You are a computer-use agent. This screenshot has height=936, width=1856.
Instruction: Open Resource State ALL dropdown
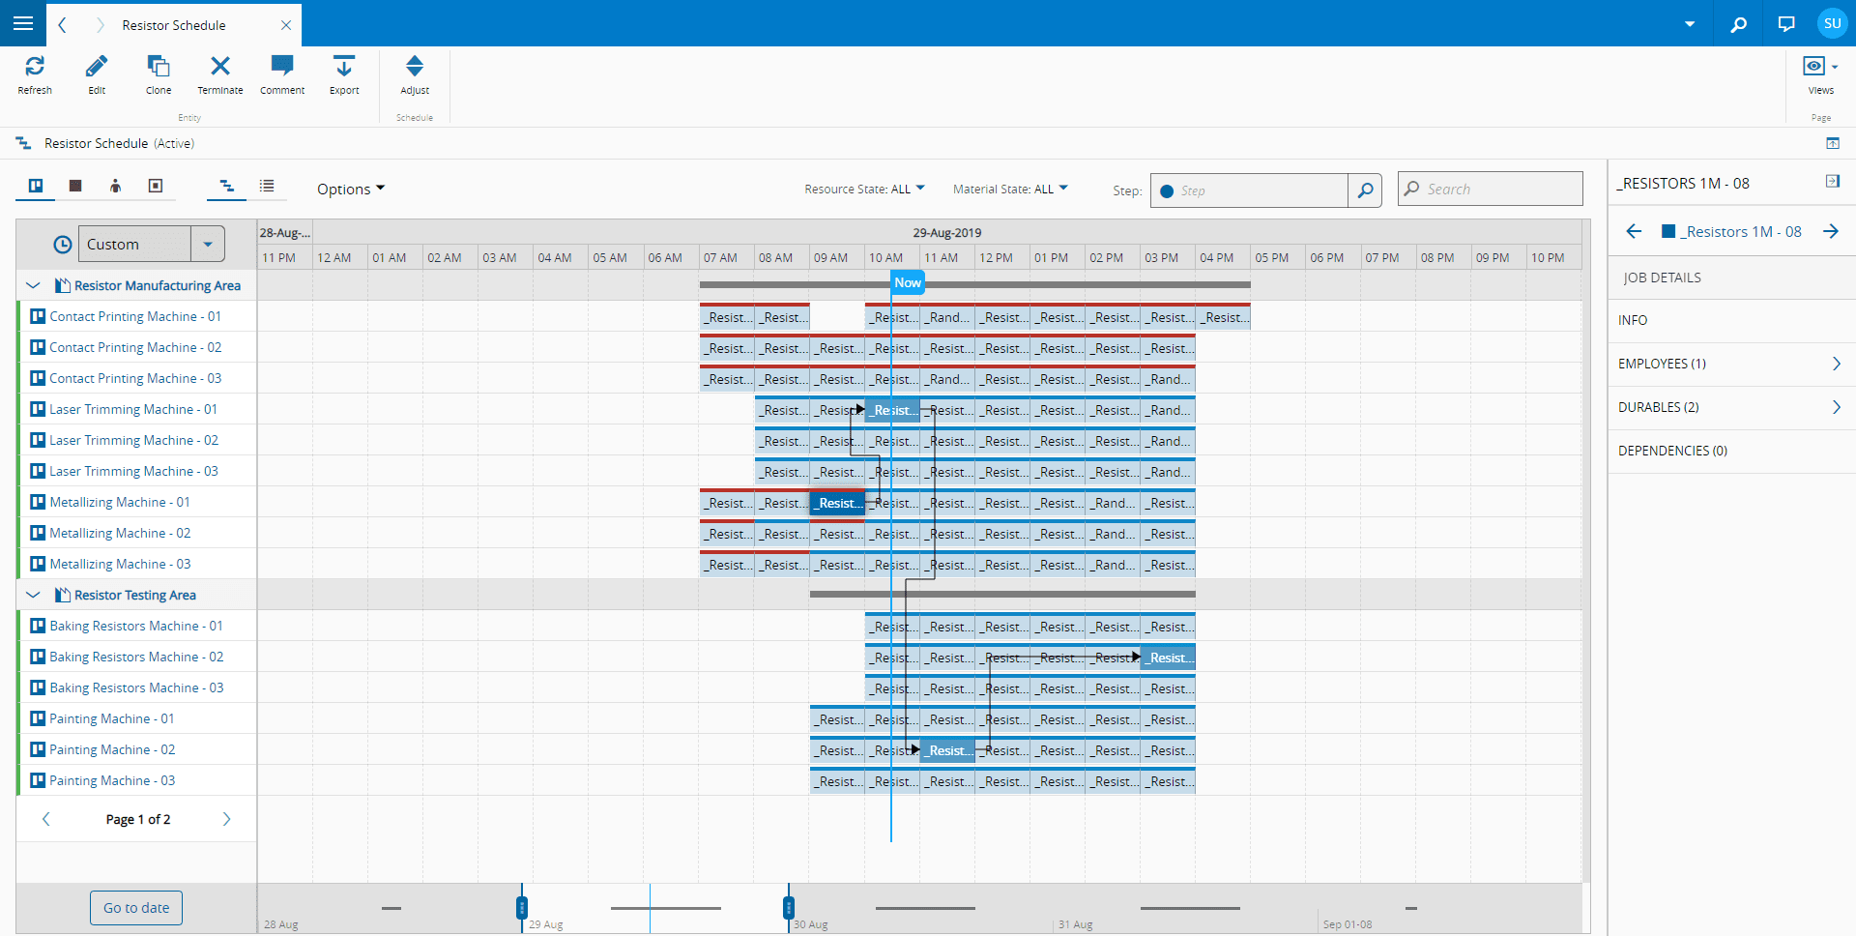[864, 190]
